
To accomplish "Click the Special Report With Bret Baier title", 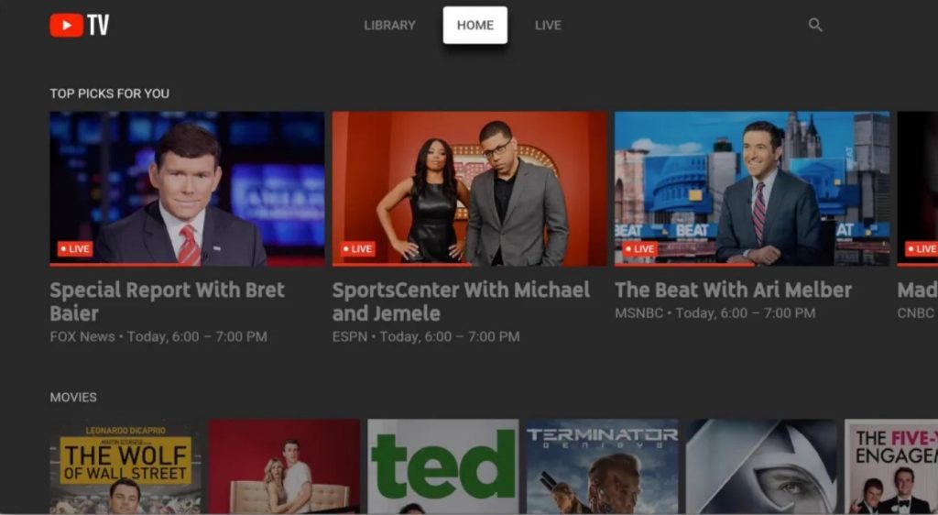I will pos(168,301).
